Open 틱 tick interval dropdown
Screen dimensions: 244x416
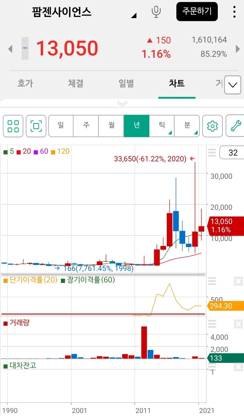tap(162, 126)
